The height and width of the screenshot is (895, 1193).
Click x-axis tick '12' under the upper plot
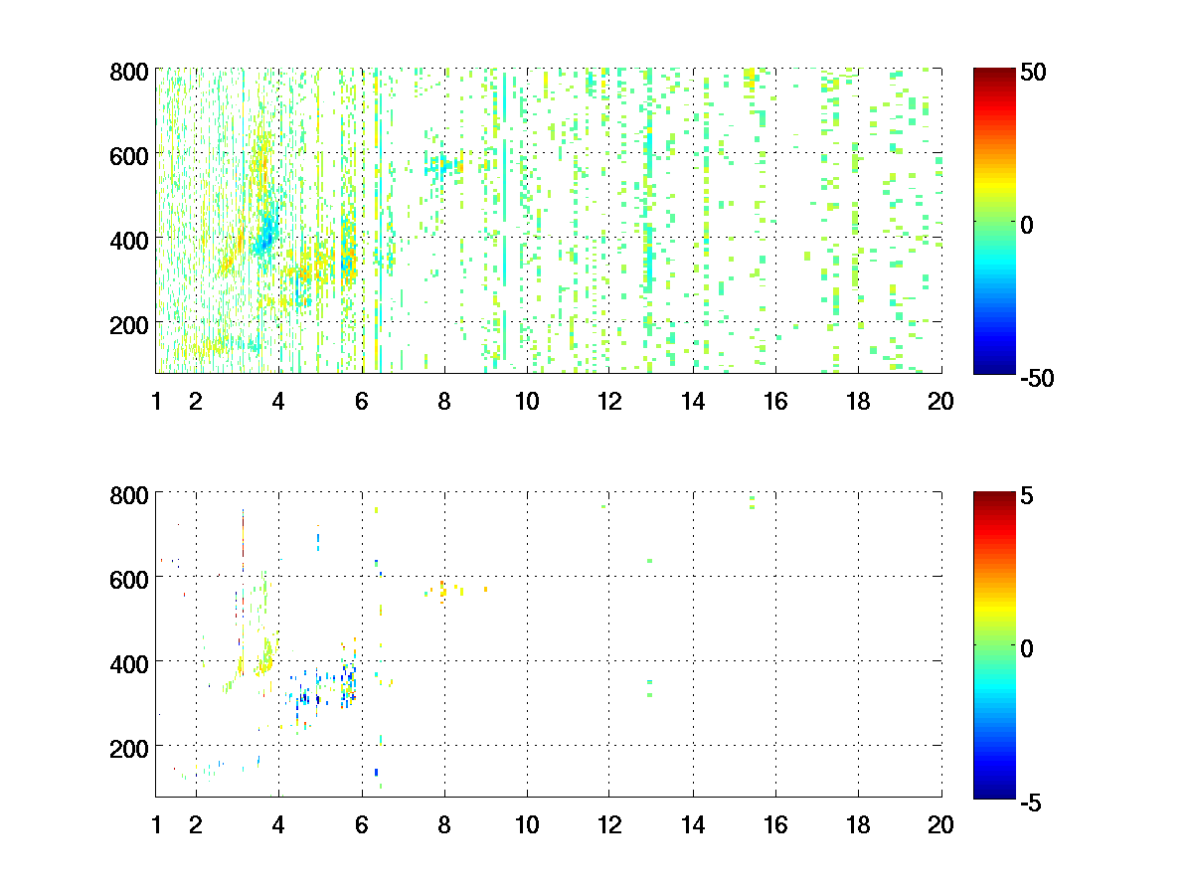coord(609,402)
